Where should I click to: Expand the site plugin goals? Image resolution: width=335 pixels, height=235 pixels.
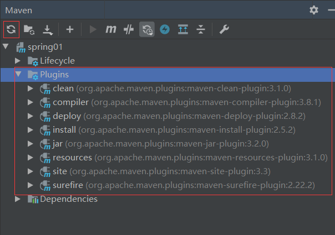click(31, 171)
